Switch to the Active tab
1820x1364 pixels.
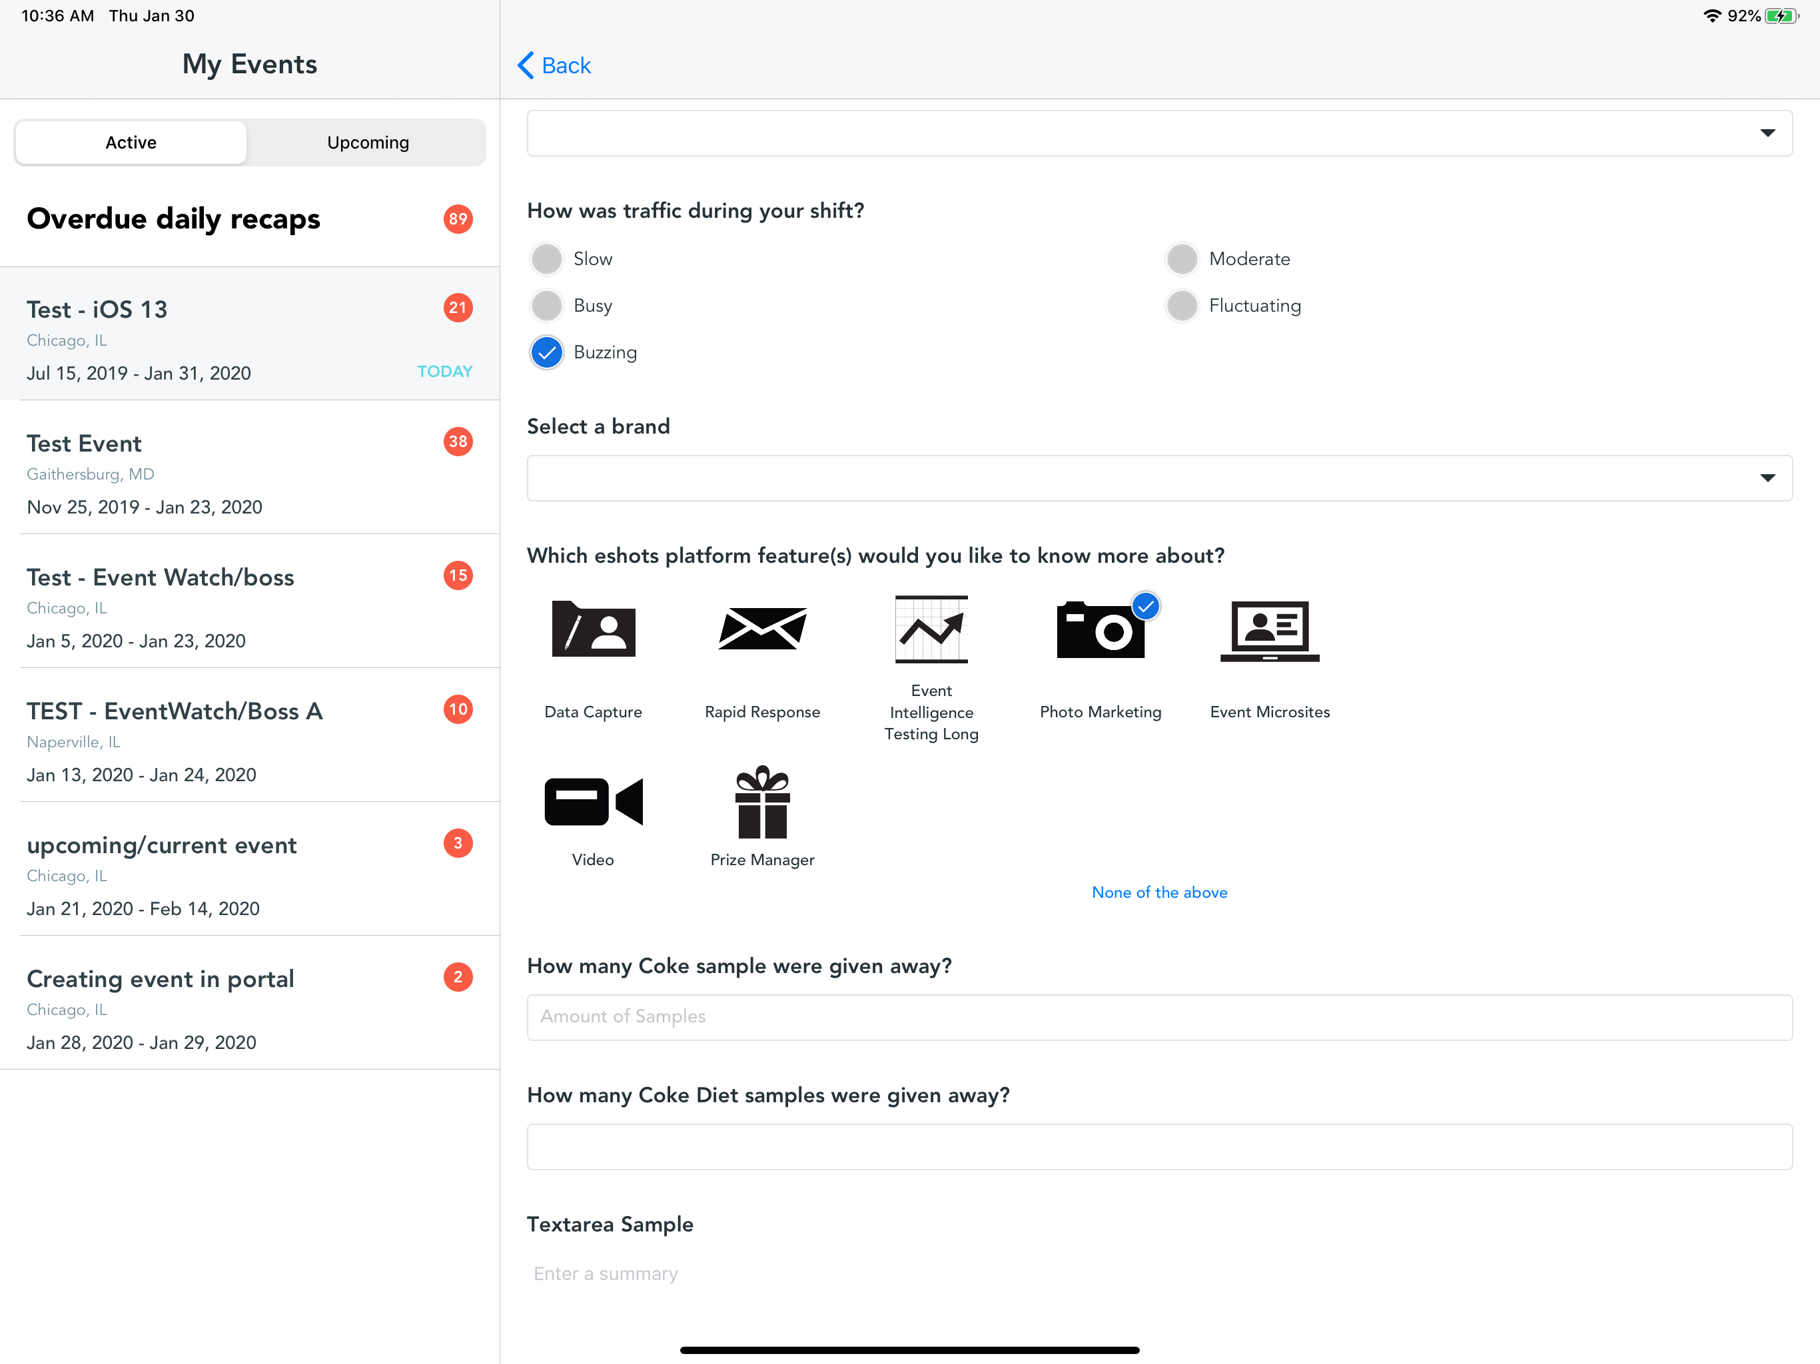click(131, 143)
